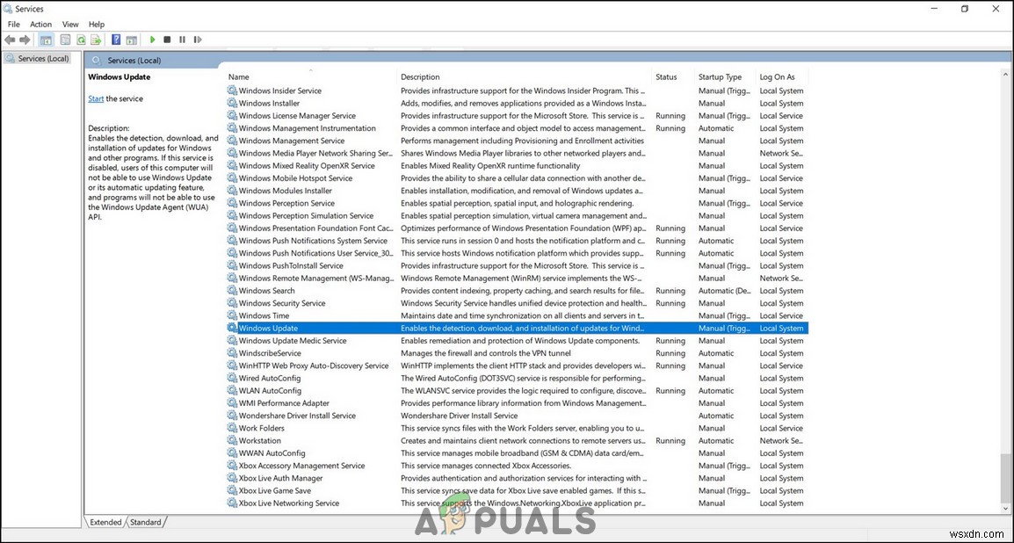Select Windows PushToInstall Service row
1014x543 pixels.
coord(518,265)
